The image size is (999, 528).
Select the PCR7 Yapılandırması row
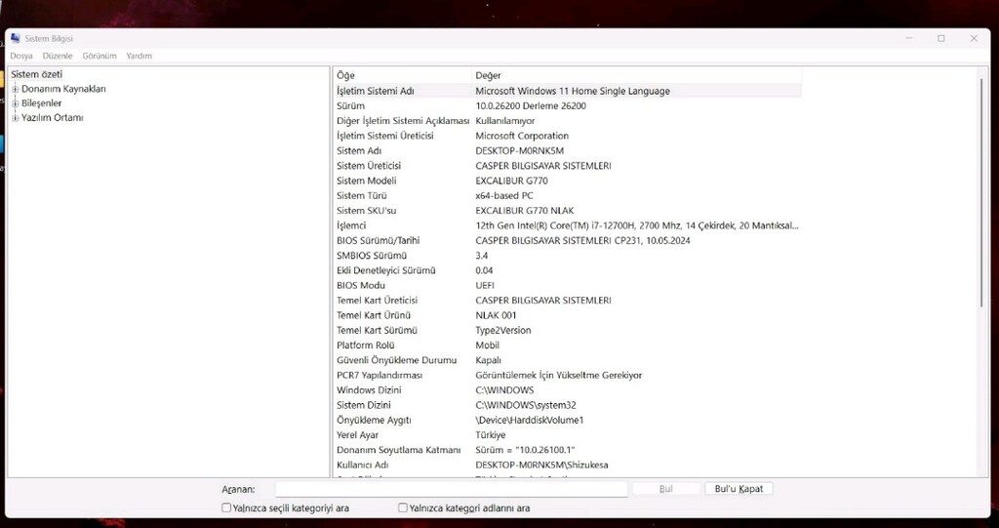tap(567, 375)
